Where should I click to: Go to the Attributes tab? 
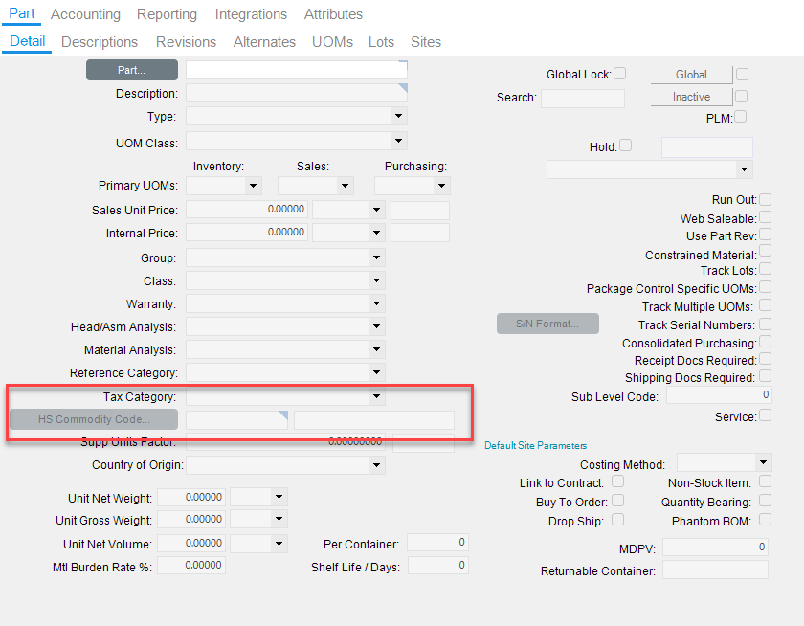point(333,14)
